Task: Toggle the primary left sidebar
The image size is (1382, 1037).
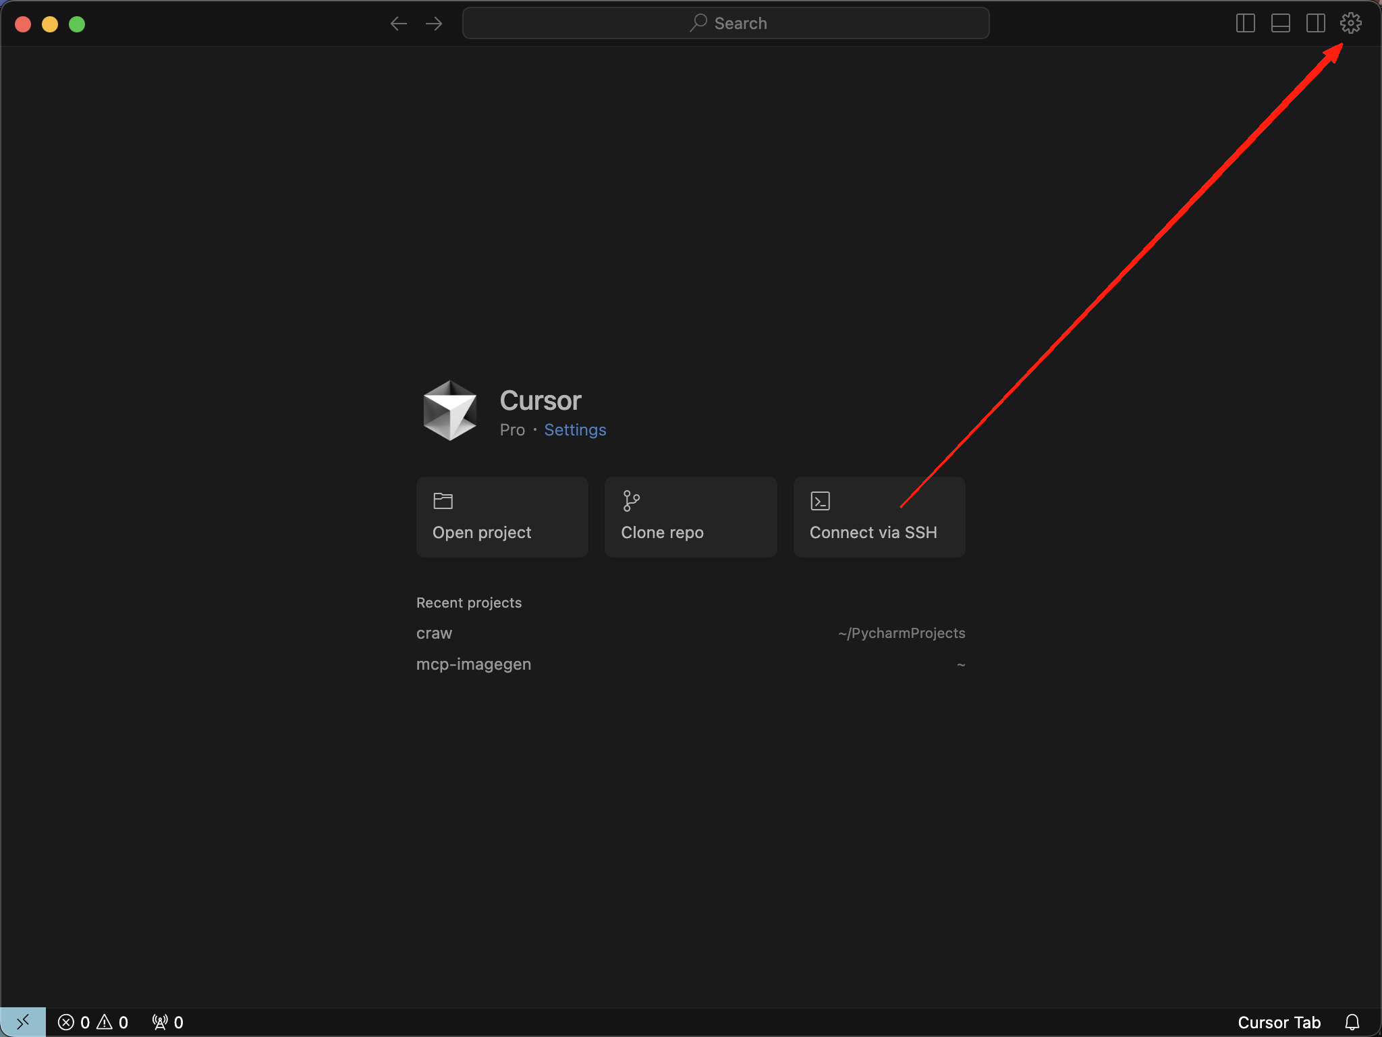Action: coord(1245,24)
